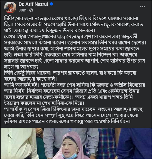
Task: Click the blue verified badge
Action: tap(51, 4)
